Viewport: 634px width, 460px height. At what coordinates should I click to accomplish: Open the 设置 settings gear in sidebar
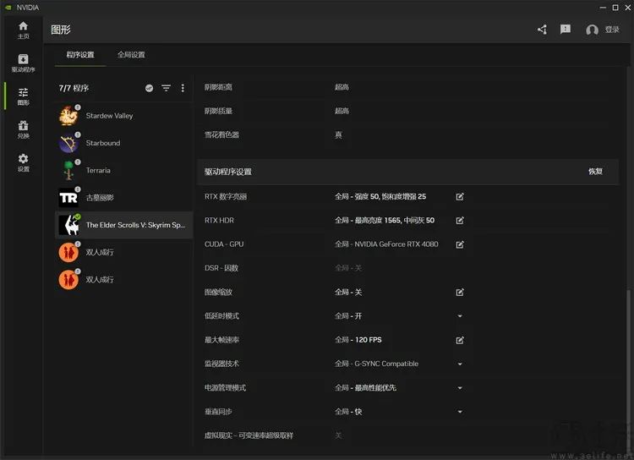23,162
